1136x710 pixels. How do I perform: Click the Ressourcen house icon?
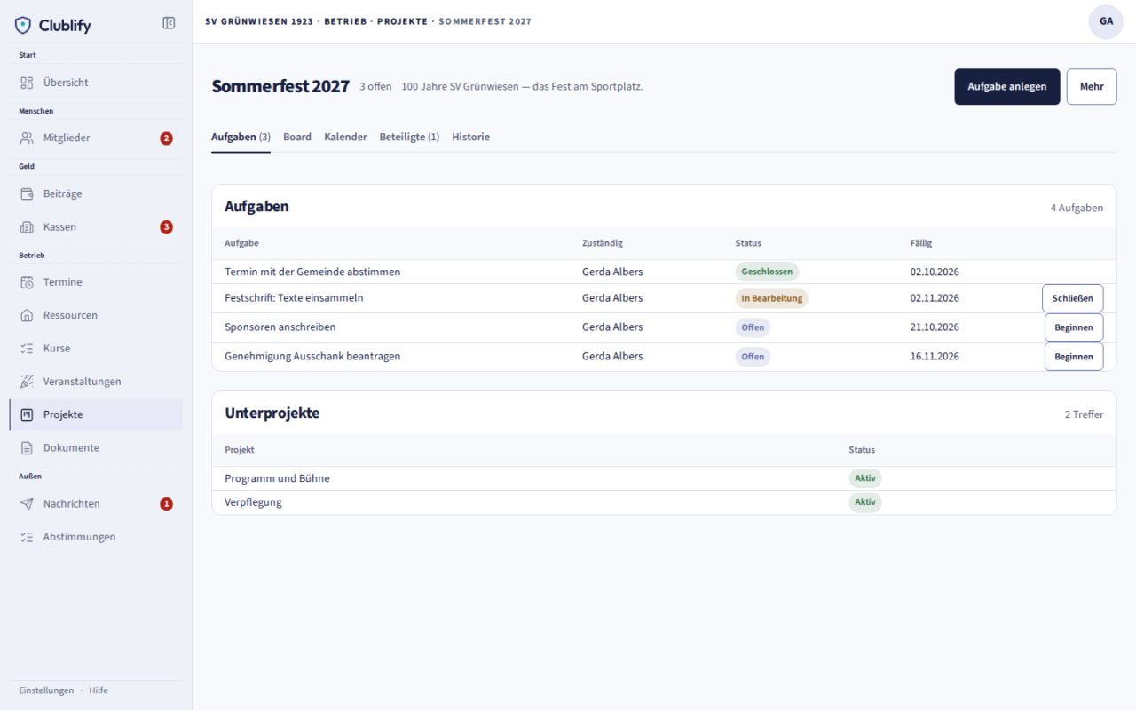(27, 315)
